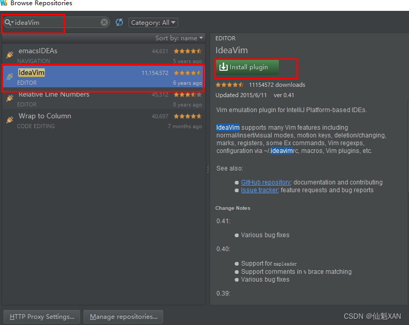Click the '7 months ago' label
This screenshot has height=325, width=409.
(185, 127)
